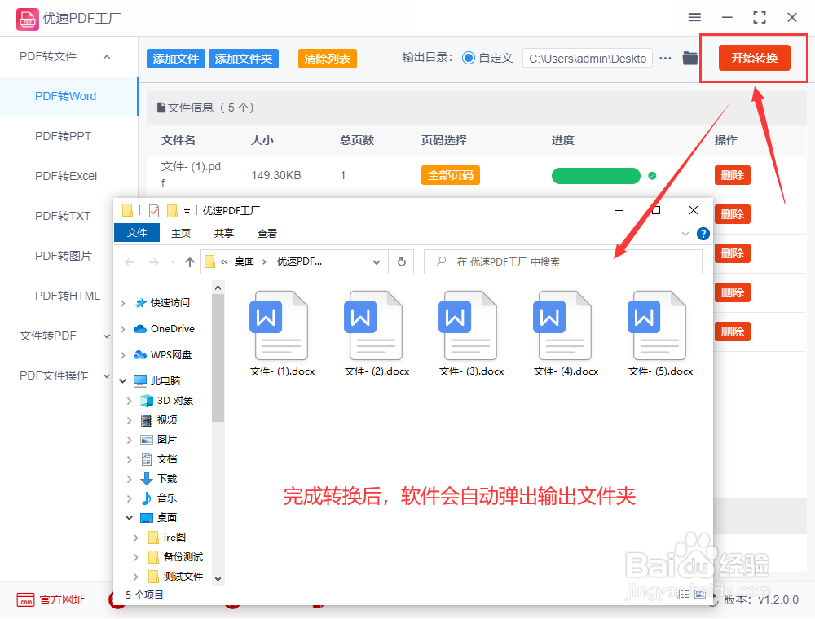
Task: Open the Explorer 查看 tab
Action: [x=267, y=233]
